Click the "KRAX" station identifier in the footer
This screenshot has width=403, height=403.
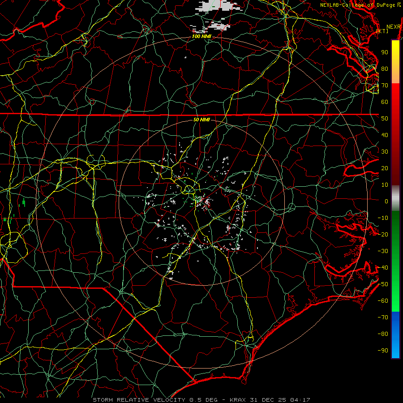[x=238, y=400]
